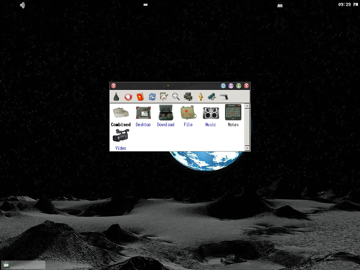The height and width of the screenshot is (270, 360).
Task: Click the scrollbar down arrow
Action: tap(247, 148)
